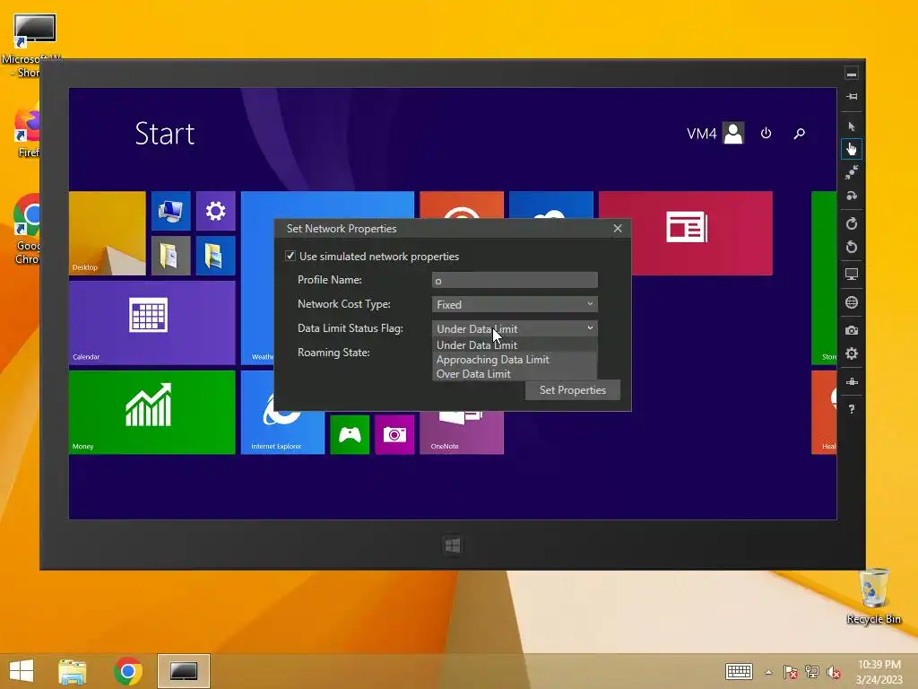Open the Money tile

tap(152, 413)
